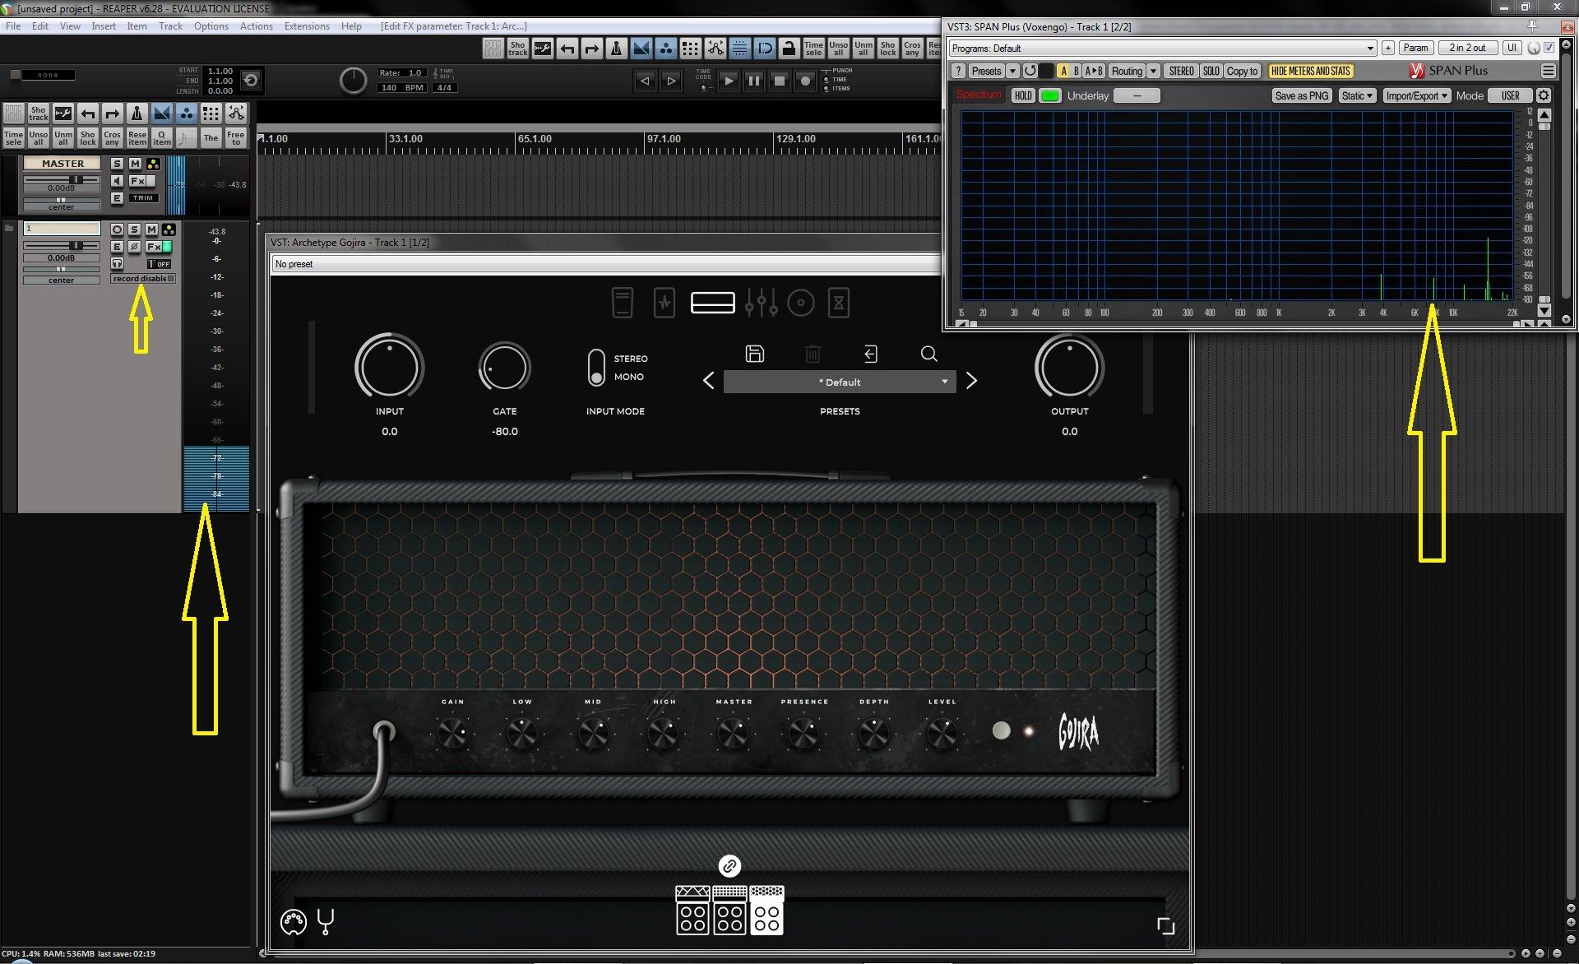
Task: Click the master volume fader
Action: pos(76,179)
